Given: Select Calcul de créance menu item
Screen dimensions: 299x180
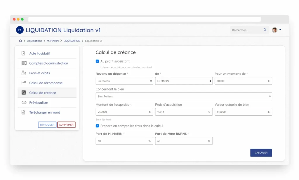Looking at the screenshot, I should point(43,93).
